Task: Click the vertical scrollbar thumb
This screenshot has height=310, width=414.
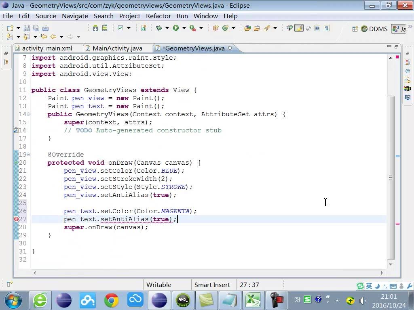Action: tap(391, 178)
